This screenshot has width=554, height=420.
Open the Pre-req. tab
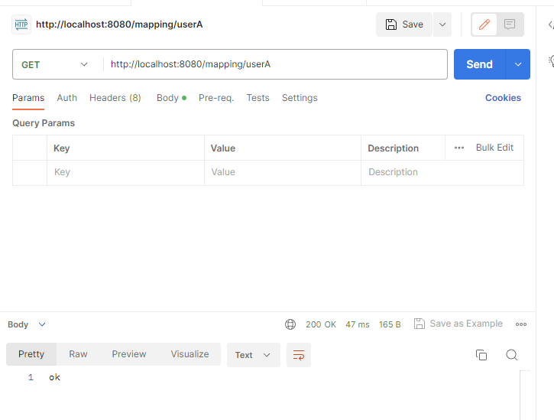pos(216,98)
